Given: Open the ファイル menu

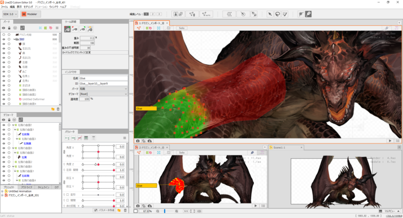Looking at the screenshot, I should 5,7.
